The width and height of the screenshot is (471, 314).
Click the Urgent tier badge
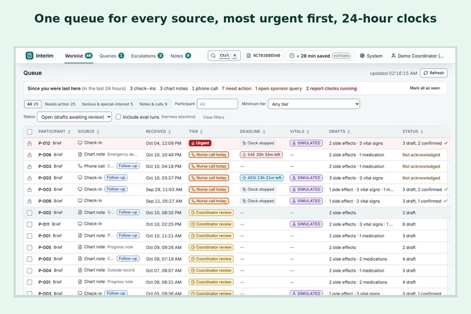pyautogui.click(x=200, y=143)
